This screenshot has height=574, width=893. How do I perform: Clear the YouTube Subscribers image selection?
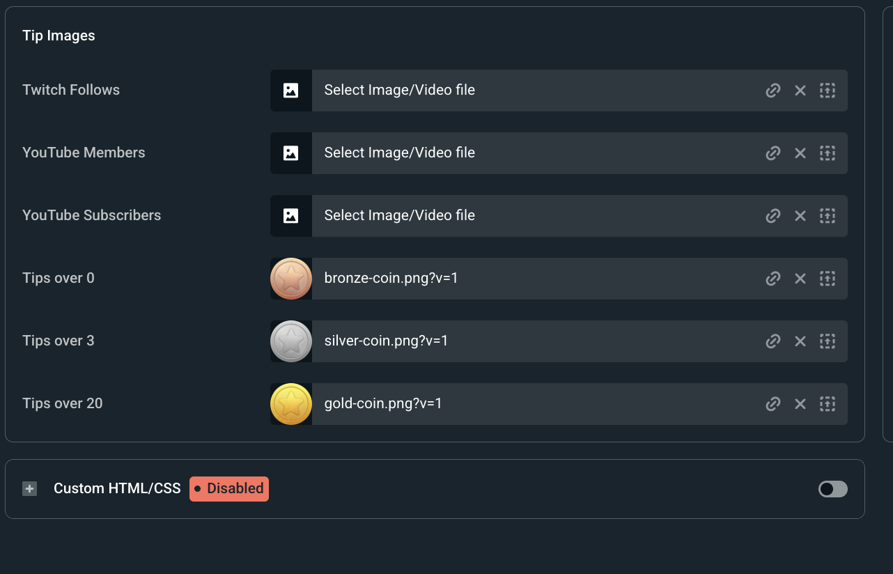click(x=800, y=216)
